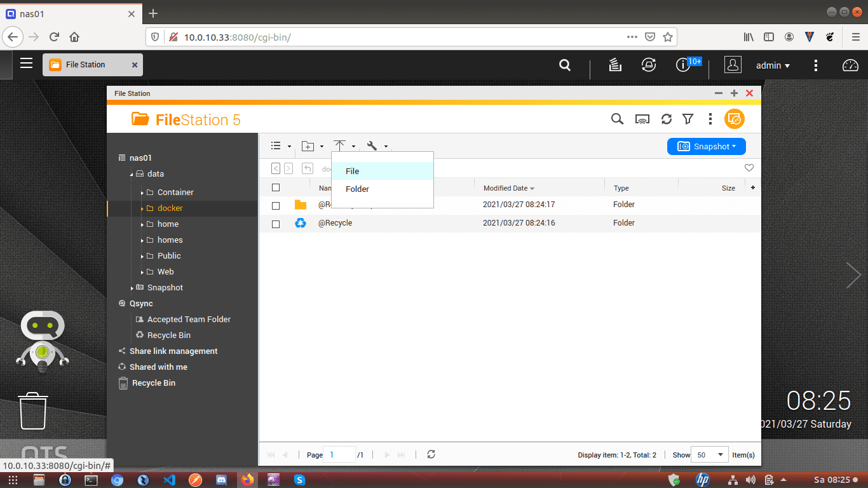868x488 pixels.
Task: Toggle the select-all checkbox in header
Action: (276, 187)
